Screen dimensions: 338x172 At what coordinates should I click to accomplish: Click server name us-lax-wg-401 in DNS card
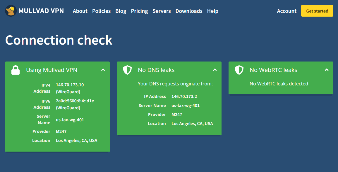186,106
